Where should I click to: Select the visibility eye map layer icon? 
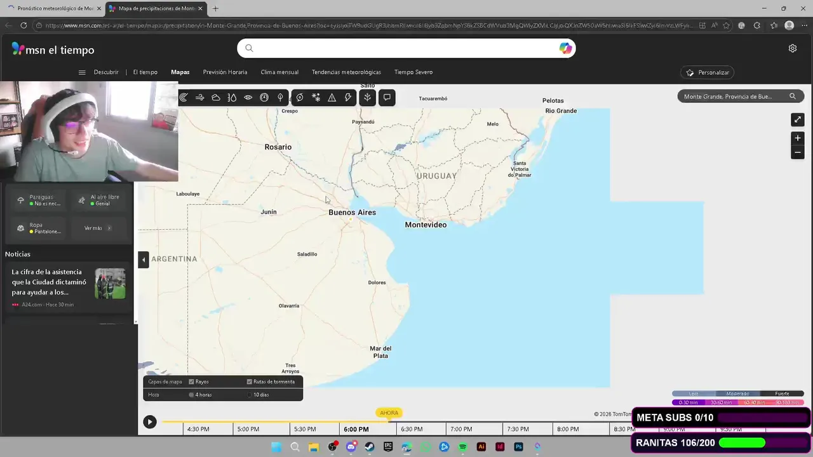248,98
